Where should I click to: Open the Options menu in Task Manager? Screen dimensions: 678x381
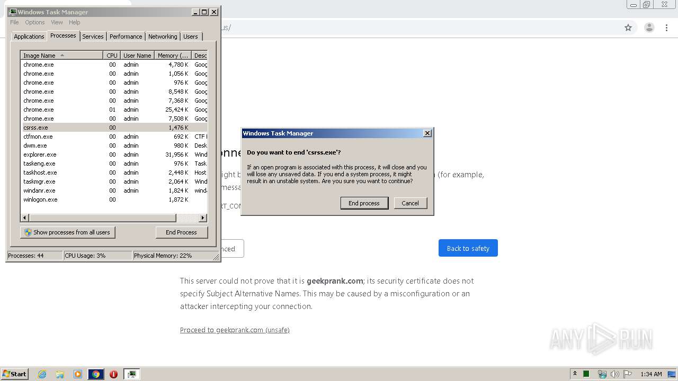(x=35, y=22)
